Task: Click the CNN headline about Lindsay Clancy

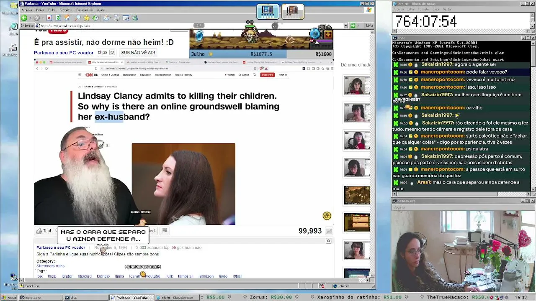Action: click(178, 106)
